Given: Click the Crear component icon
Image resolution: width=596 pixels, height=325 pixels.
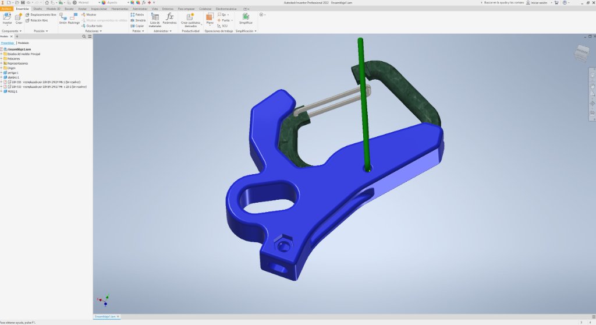Looking at the screenshot, I should pos(19,17).
